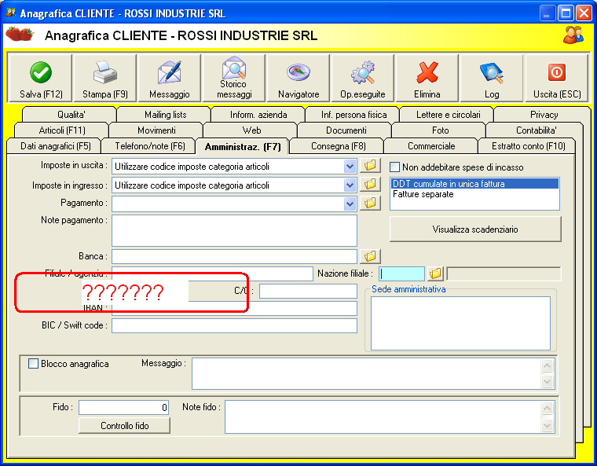
Task: Click the Controllo fido button
Action: tap(124, 426)
